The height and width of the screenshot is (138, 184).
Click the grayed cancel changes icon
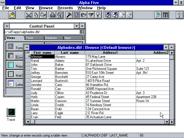pos(129,15)
